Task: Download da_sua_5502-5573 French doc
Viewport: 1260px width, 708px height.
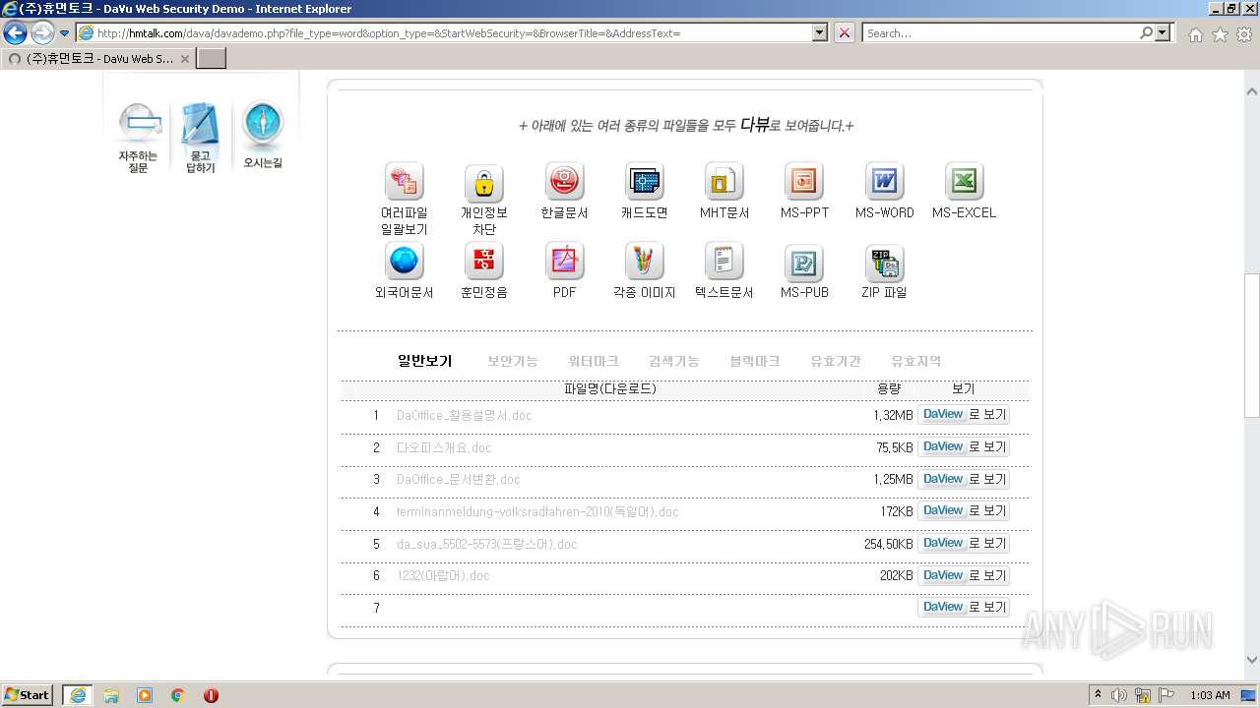Action: point(486,544)
